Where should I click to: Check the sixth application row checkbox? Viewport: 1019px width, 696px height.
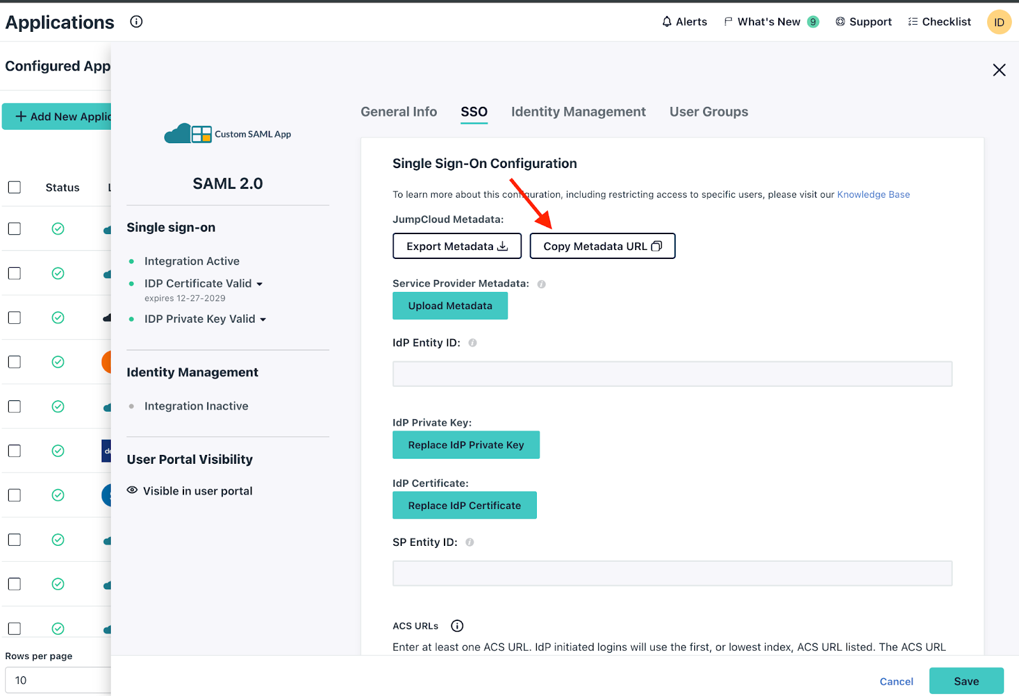[x=14, y=451]
